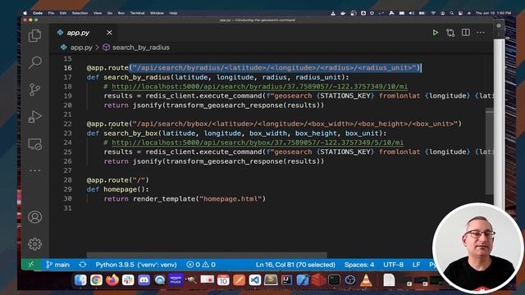Change indentation via Spaces: 4

(359, 265)
